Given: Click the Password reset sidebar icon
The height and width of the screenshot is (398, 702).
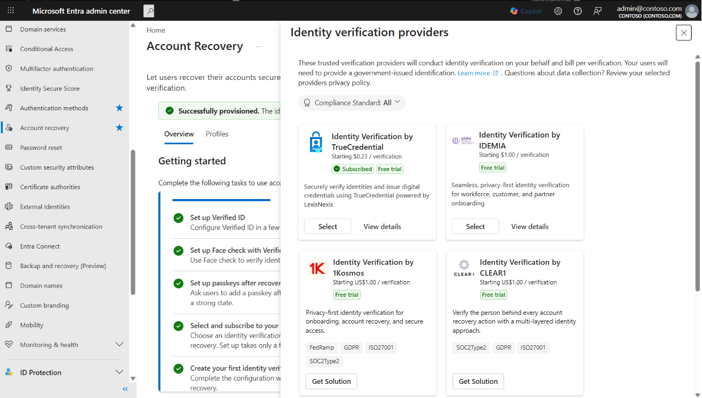Looking at the screenshot, I should (9, 147).
